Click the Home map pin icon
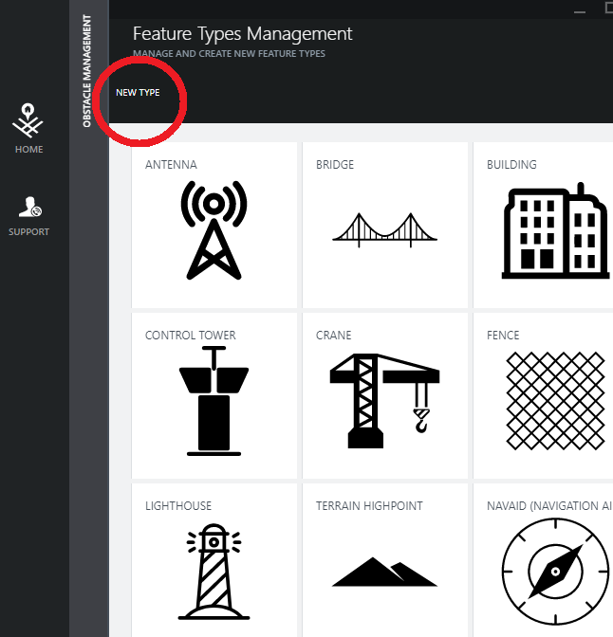Viewport: 613px width, 637px height. 28,119
